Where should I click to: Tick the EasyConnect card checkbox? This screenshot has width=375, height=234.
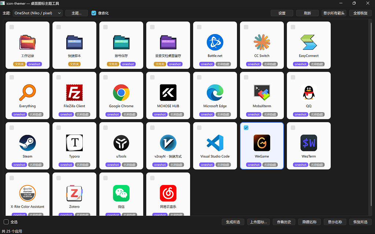click(293, 27)
